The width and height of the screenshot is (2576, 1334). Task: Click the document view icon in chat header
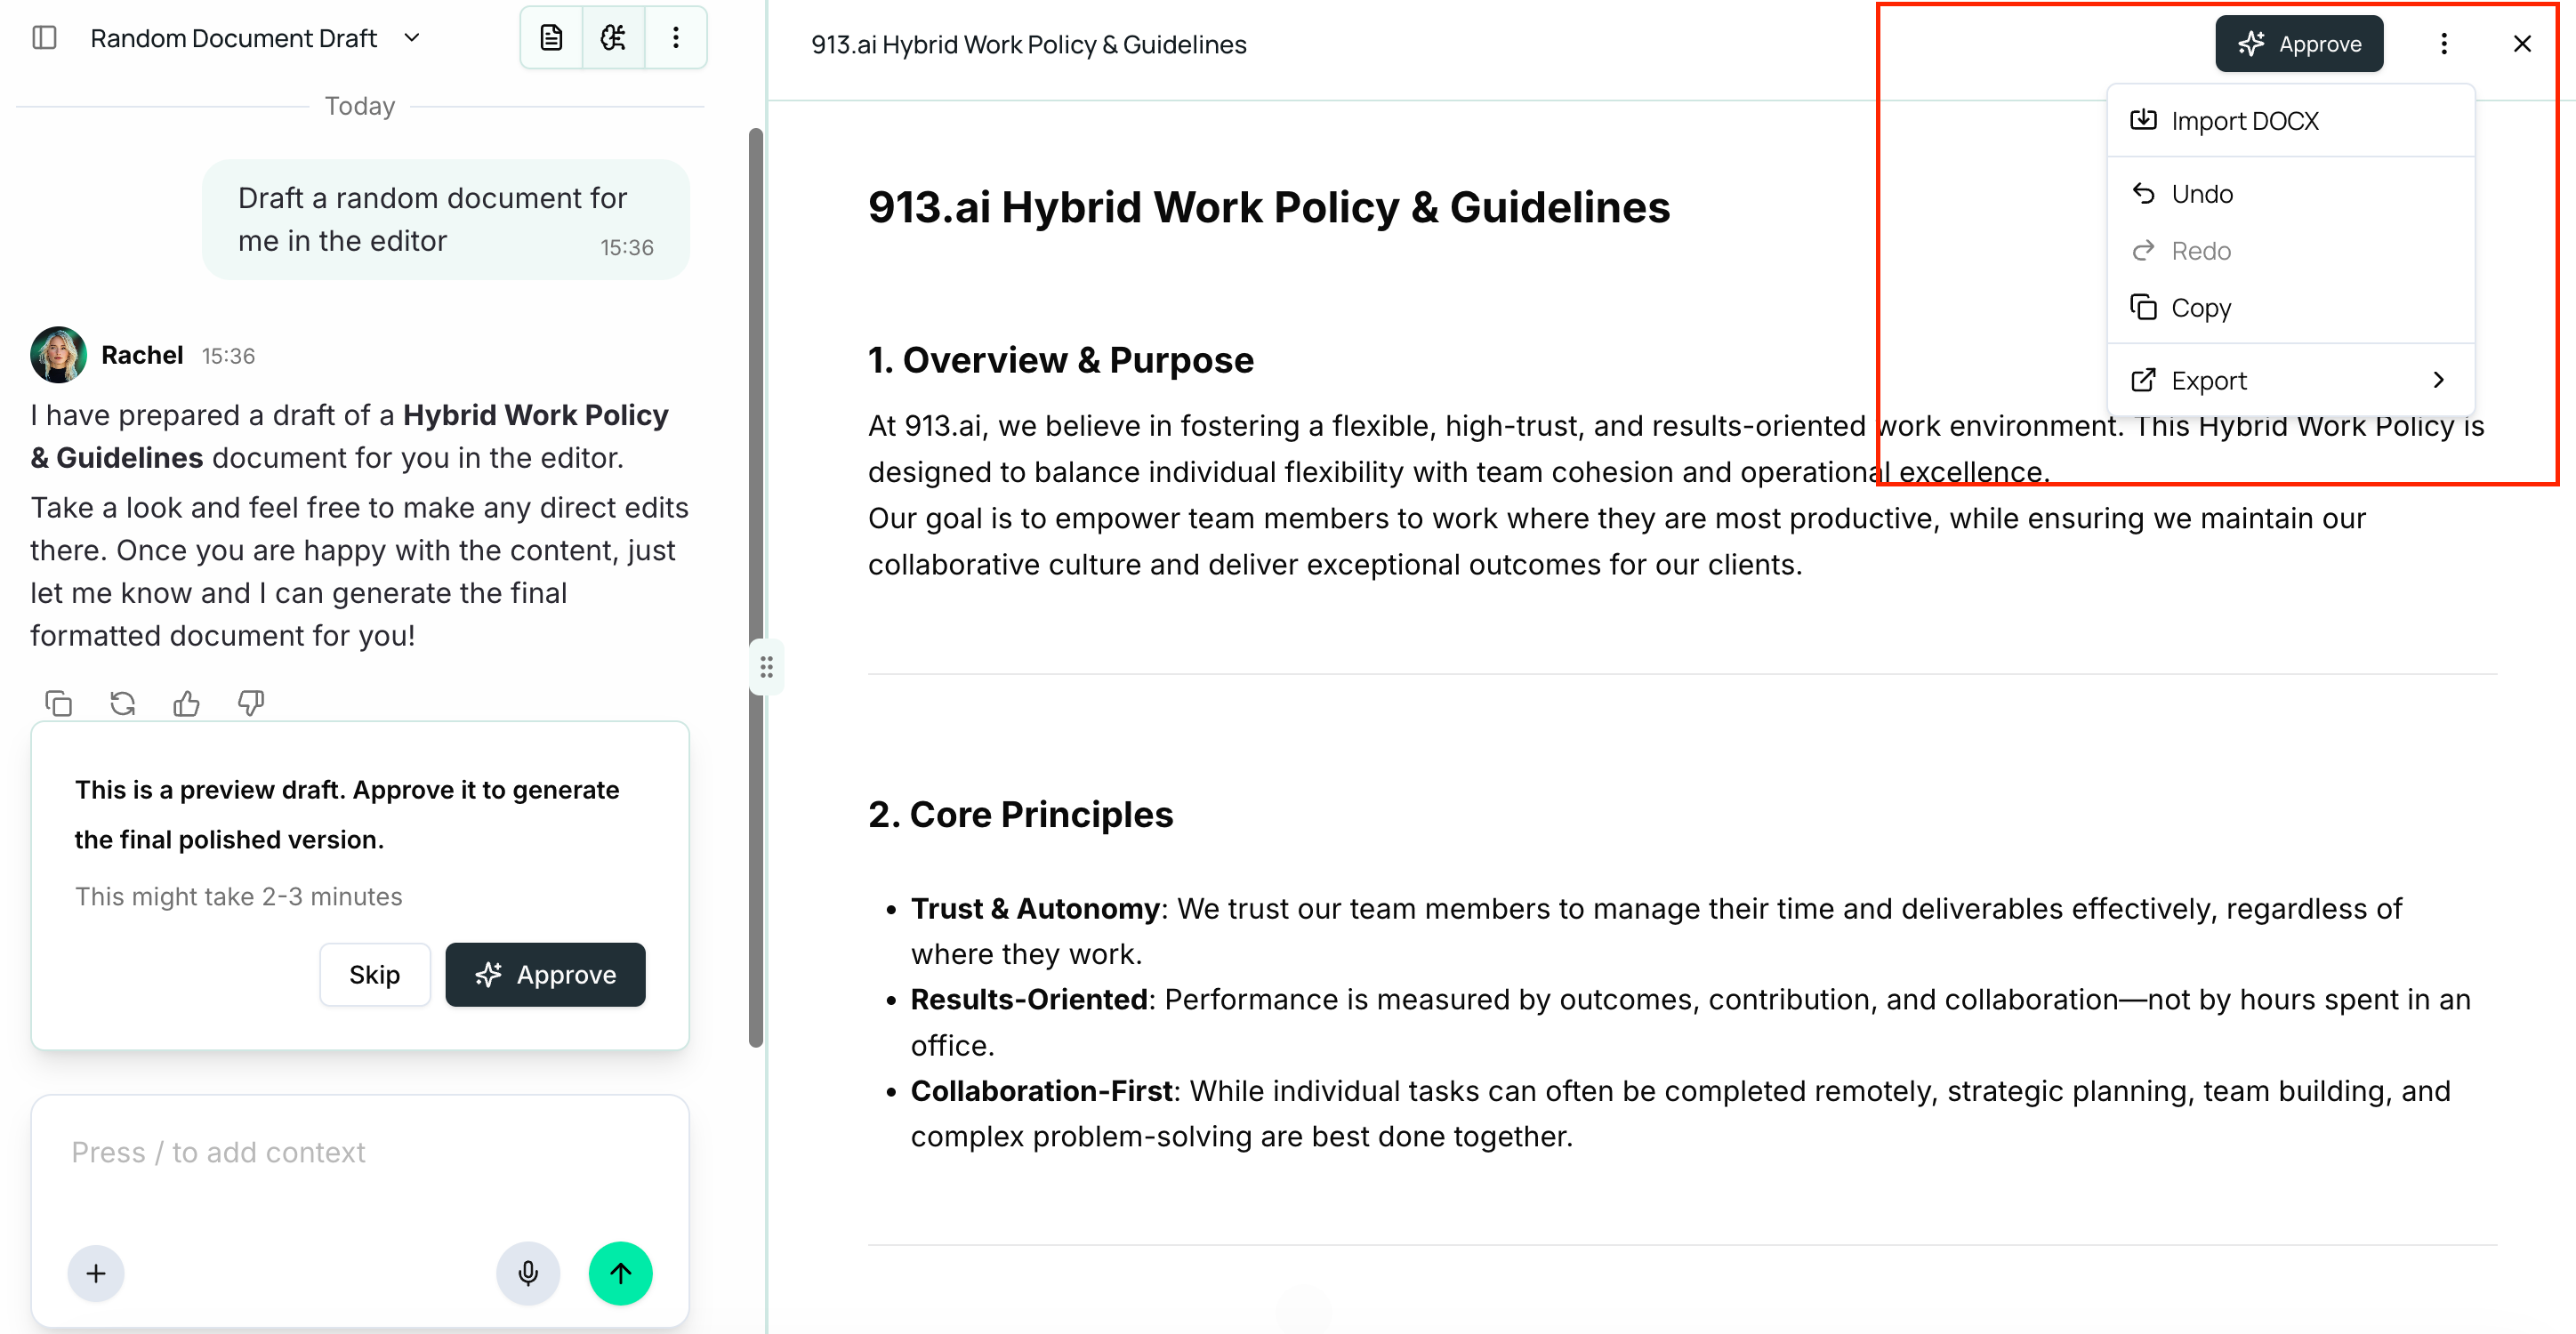[551, 38]
